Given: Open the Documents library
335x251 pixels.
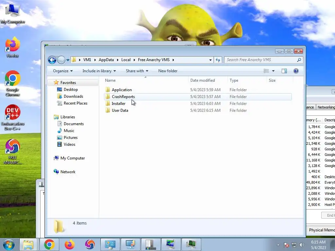Looking at the screenshot, I should 74,124.
